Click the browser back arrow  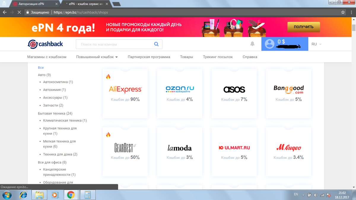(x=4, y=12)
